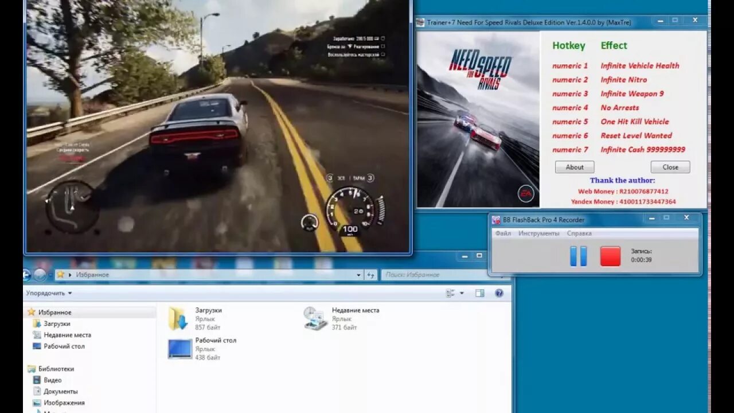The width and height of the screenshot is (734, 413).
Task: Select 'Infinite Vehicle Health' effect text
Action: (640, 65)
